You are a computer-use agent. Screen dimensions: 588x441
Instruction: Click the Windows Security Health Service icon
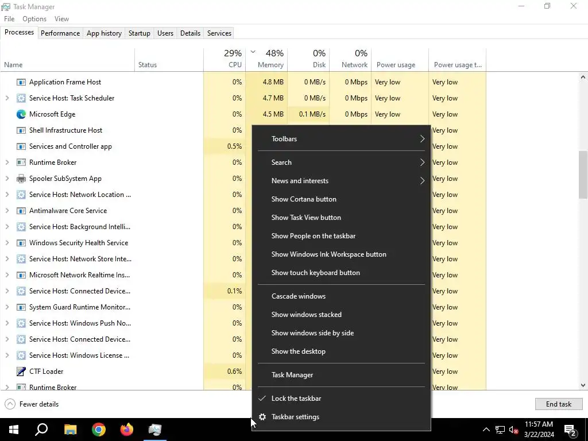tap(21, 243)
